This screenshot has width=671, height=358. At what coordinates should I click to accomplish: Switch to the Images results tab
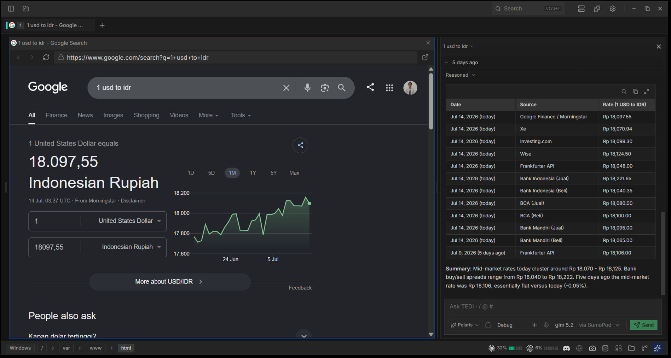tap(113, 115)
